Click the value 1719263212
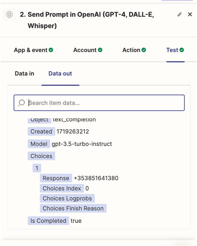 [x=73, y=131]
